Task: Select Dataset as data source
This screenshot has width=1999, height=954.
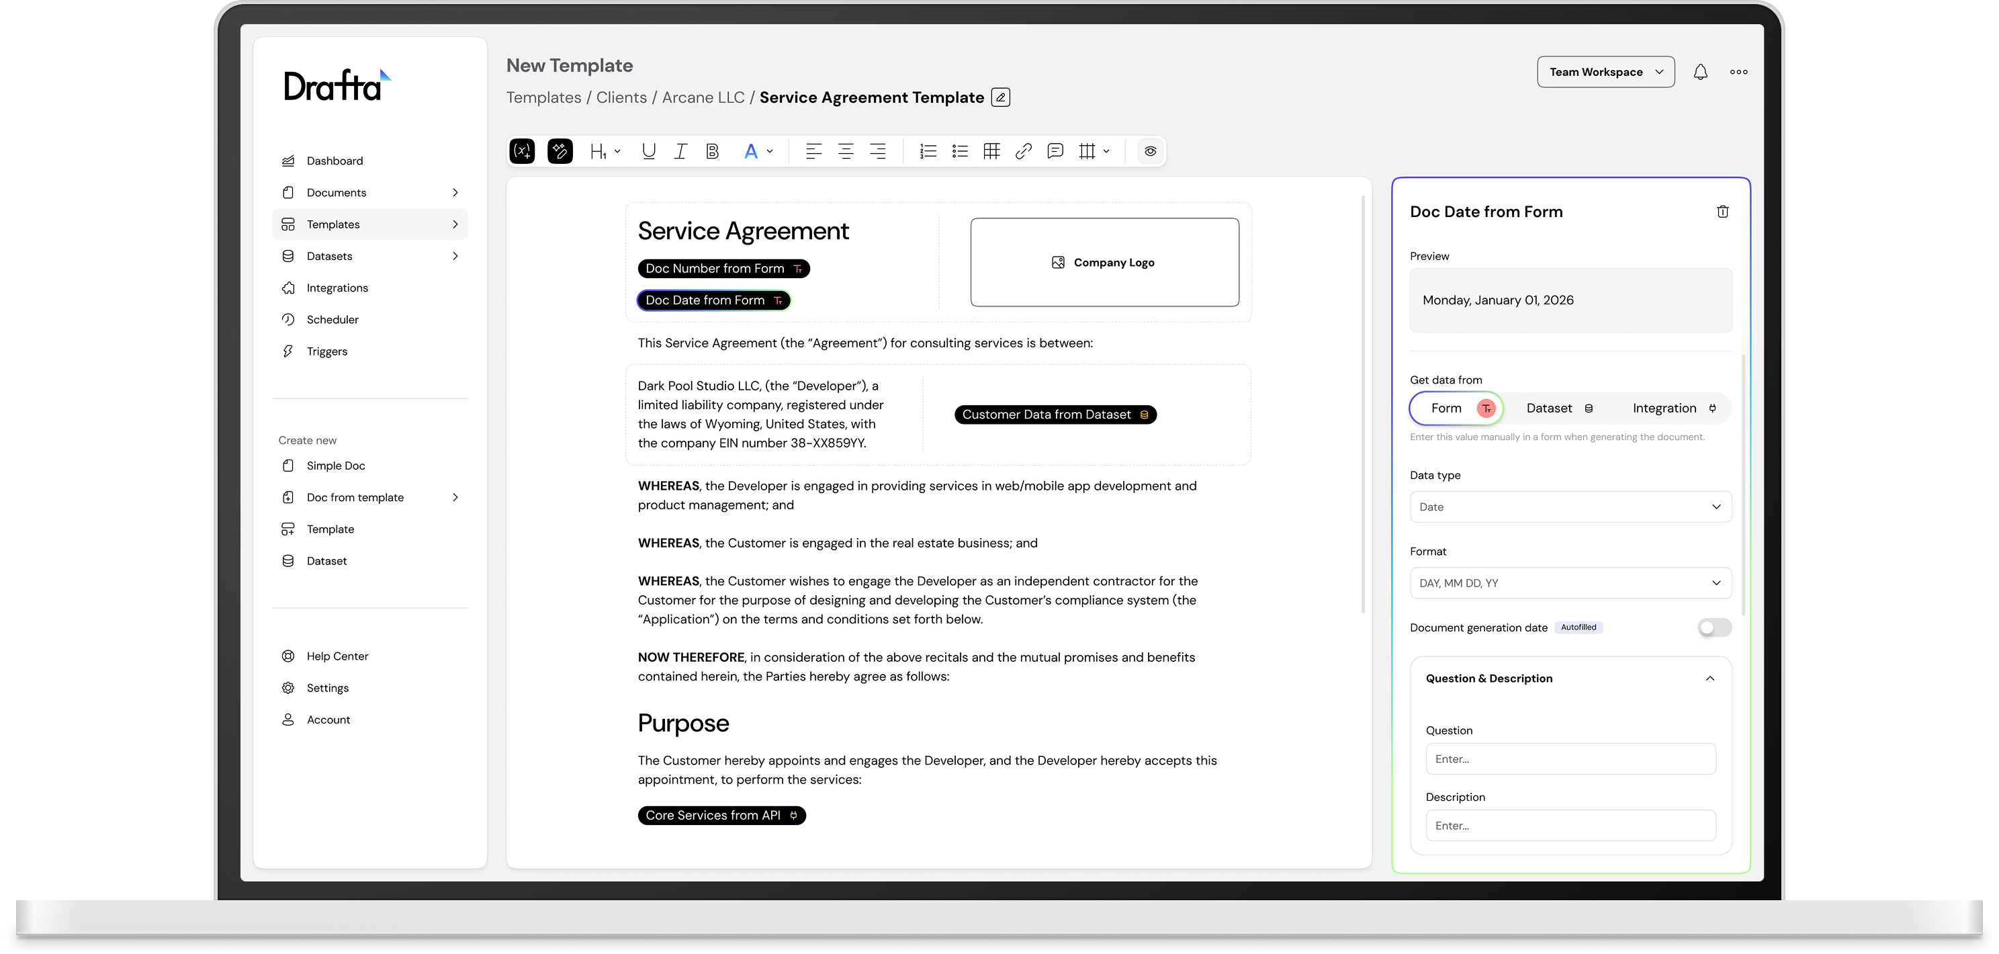Action: 1560,408
